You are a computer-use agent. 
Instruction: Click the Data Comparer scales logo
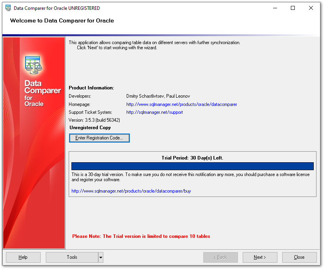(34, 65)
